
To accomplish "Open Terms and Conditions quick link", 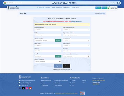I will [61, 81].
